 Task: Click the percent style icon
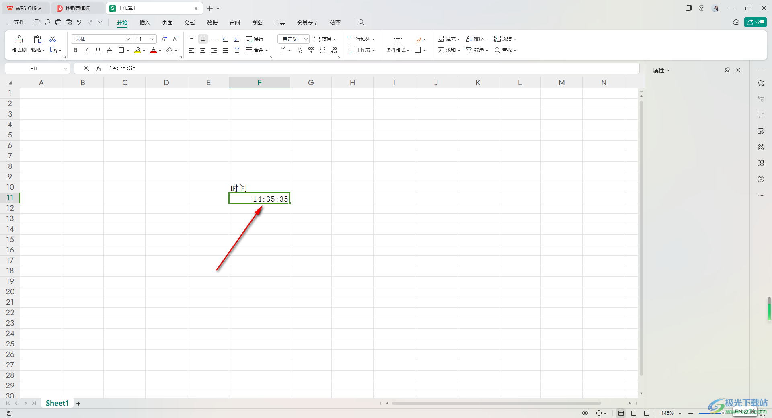(x=300, y=50)
